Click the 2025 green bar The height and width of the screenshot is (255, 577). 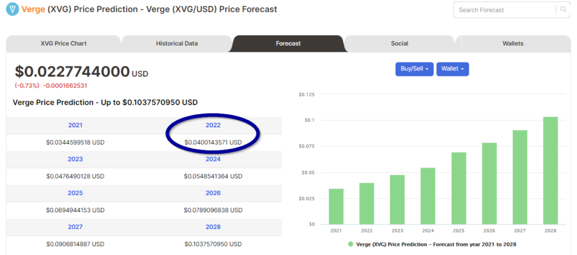(x=459, y=188)
